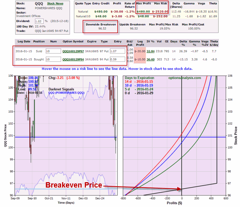Click the 32.84 IV % link

click(x=150, y=51)
